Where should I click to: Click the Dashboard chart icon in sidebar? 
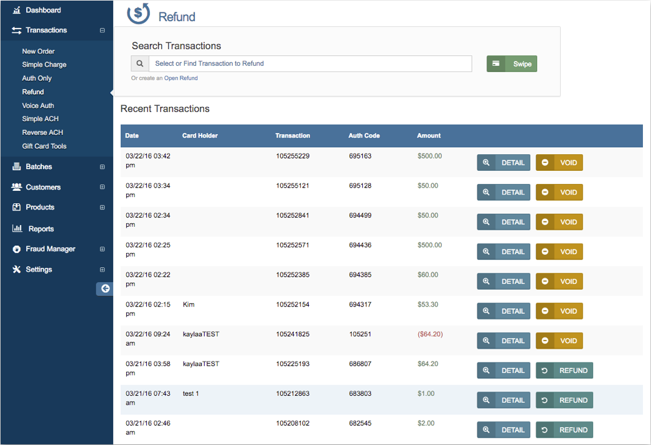pyautogui.click(x=17, y=10)
